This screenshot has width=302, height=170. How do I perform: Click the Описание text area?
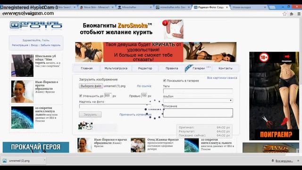[198, 113]
